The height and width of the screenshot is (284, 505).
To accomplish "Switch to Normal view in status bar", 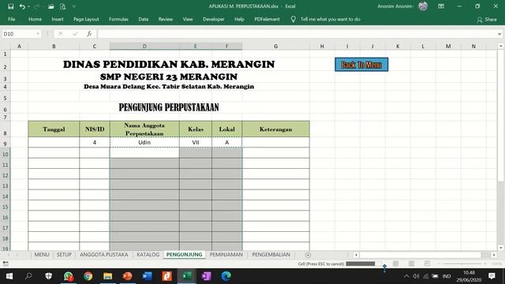I will (395, 263).
